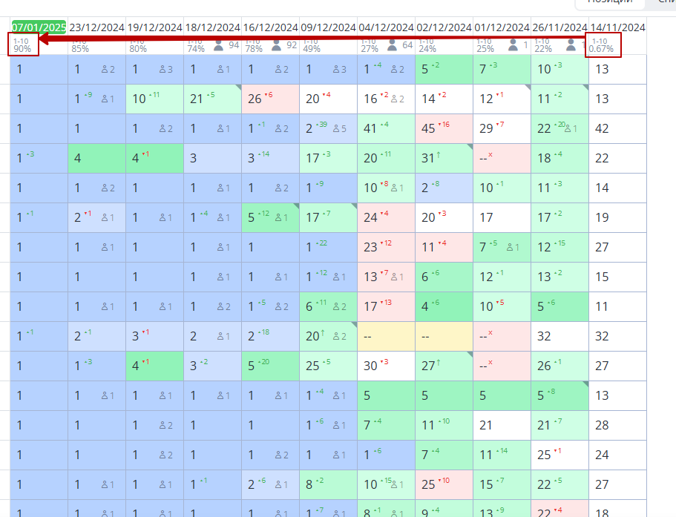Click person icon in cell 16 -2, 04/12/2024
Screen dimensions: 676x517
(394, 99)
